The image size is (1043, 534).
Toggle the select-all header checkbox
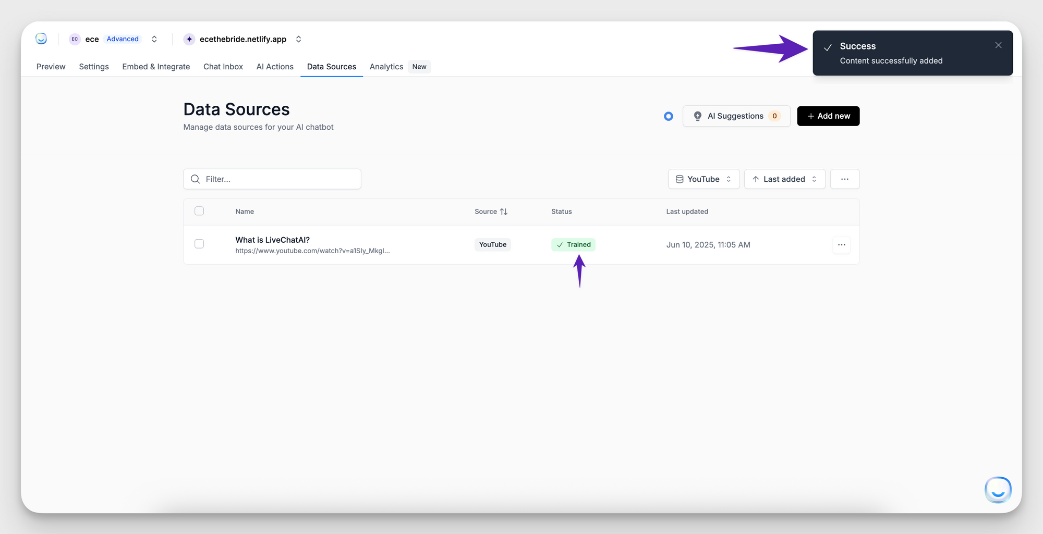tap(199, 211)
